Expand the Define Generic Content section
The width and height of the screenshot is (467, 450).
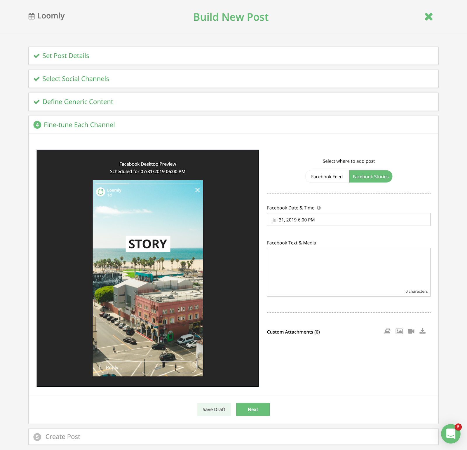[78, 102]
